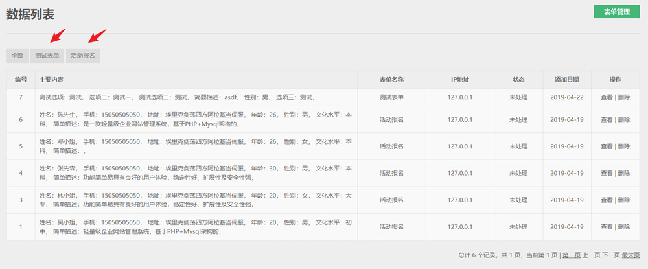Navigate to 下一页 in pagination
The image size is (648, 269).
tap(611, 255)
